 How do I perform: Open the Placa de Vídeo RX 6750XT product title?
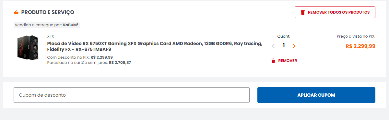[155, 46]
